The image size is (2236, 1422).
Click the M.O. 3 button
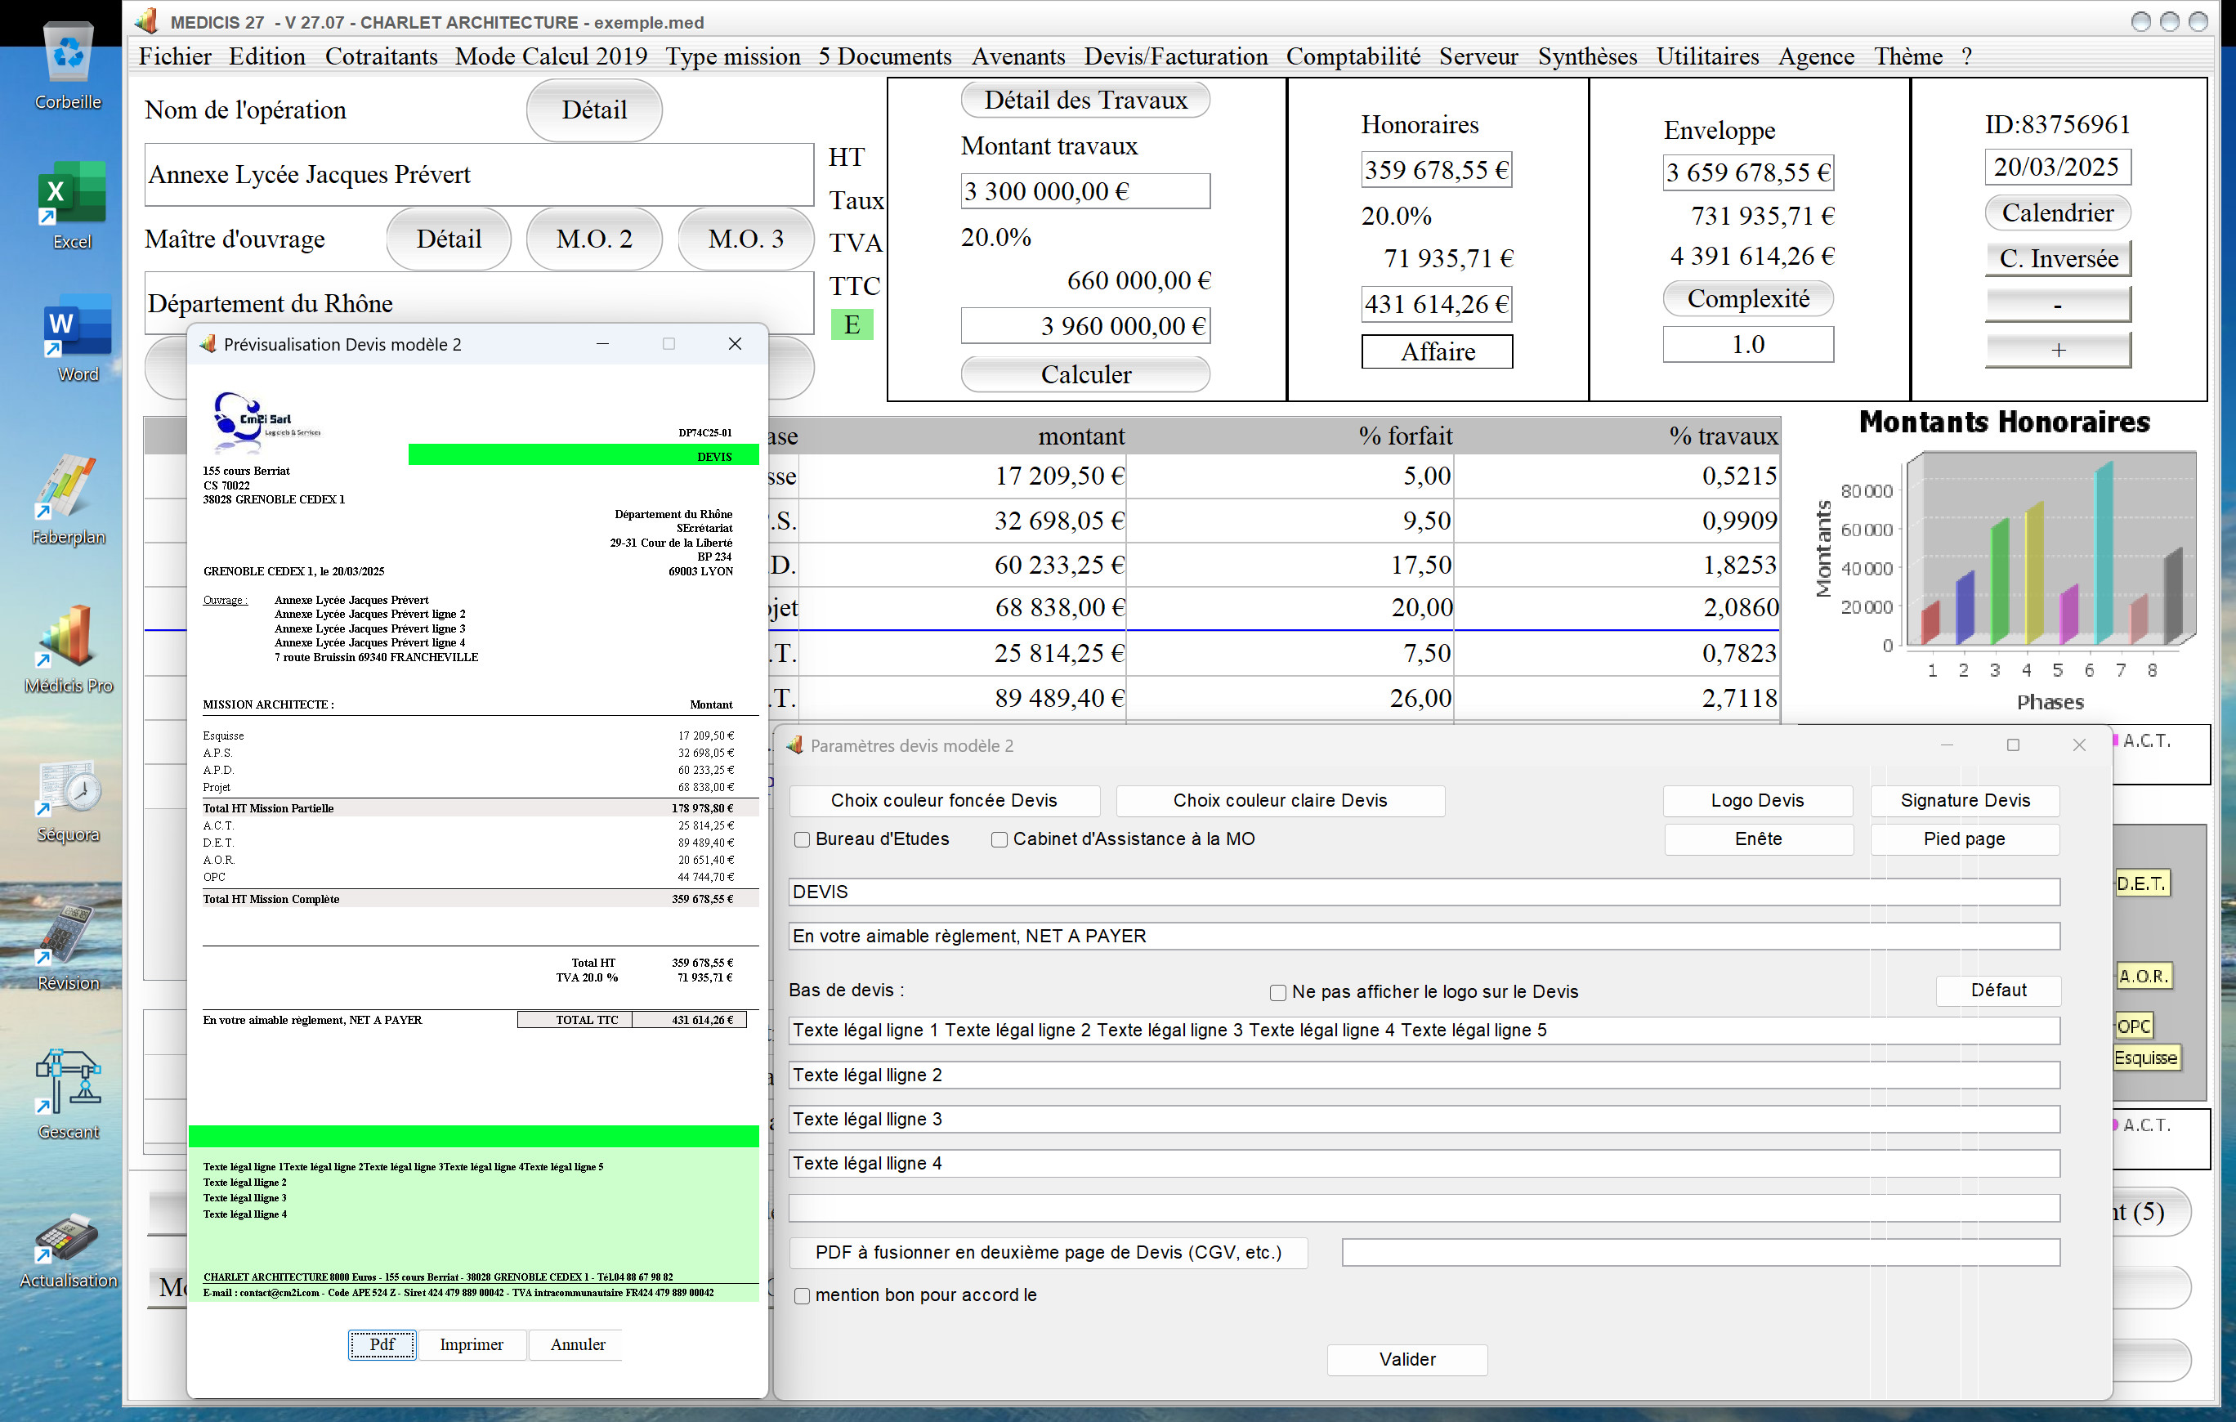coord(745,239)
